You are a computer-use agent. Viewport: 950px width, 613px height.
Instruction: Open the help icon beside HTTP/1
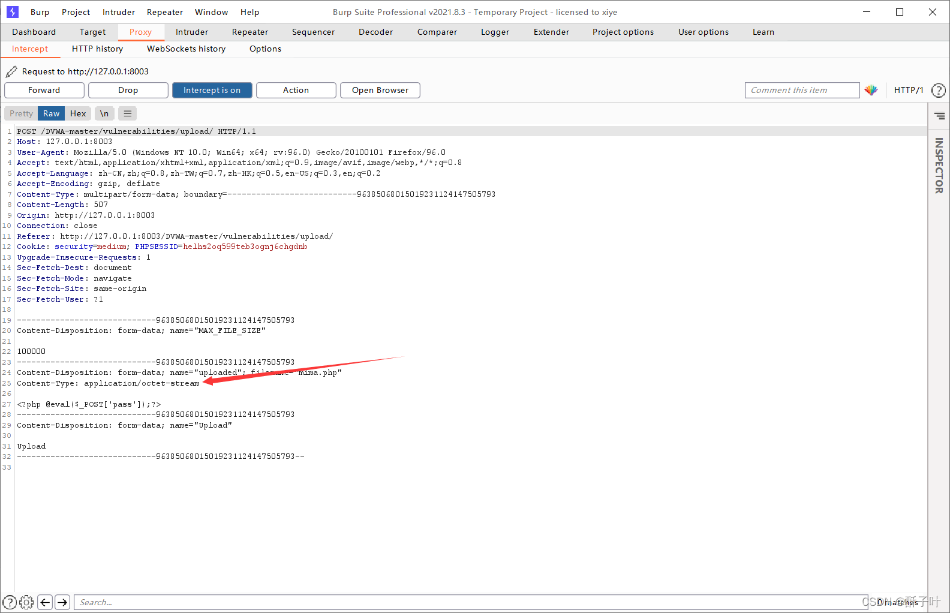click(x=939, y=90)
